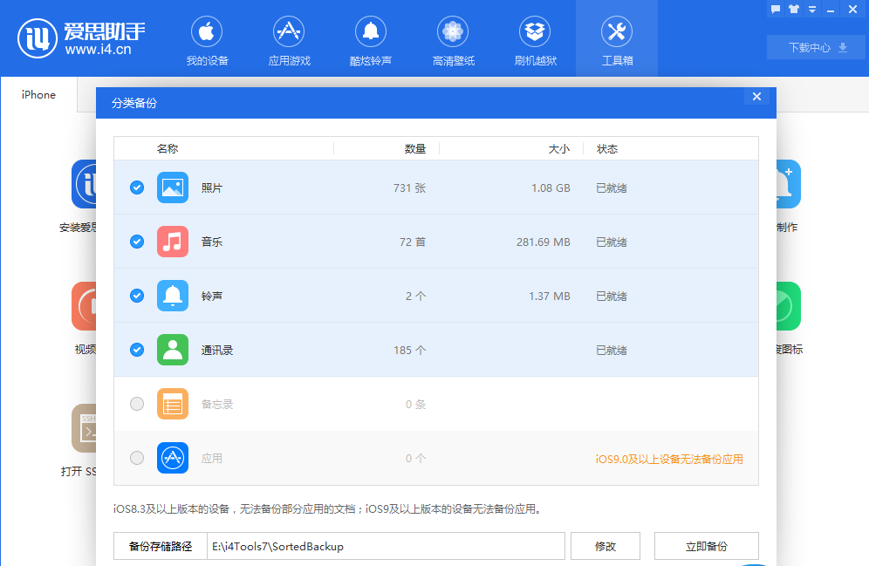
Task: Click the green contacts icon
Action: (173, 350)
